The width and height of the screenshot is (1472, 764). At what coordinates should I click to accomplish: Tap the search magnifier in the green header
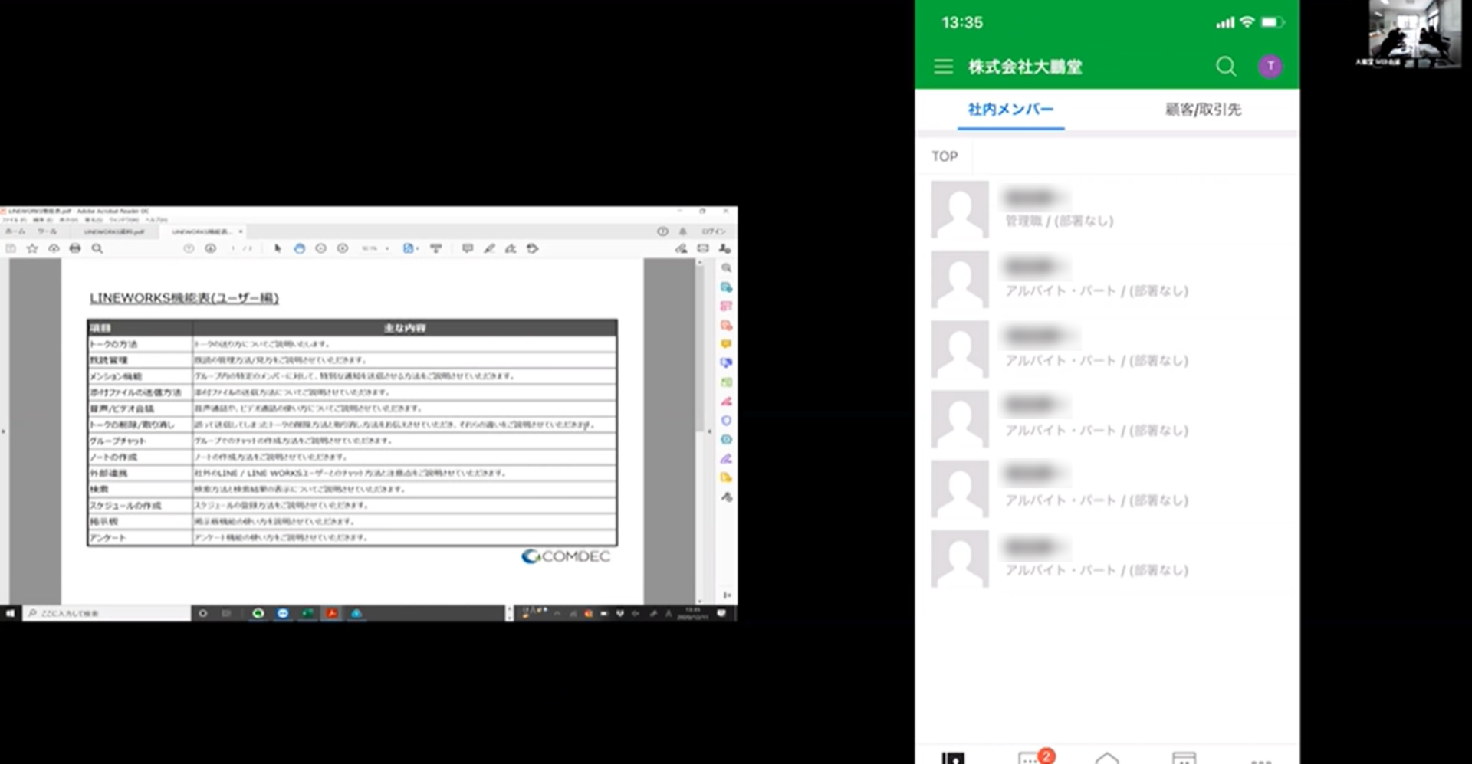(x=1226, y=67)
